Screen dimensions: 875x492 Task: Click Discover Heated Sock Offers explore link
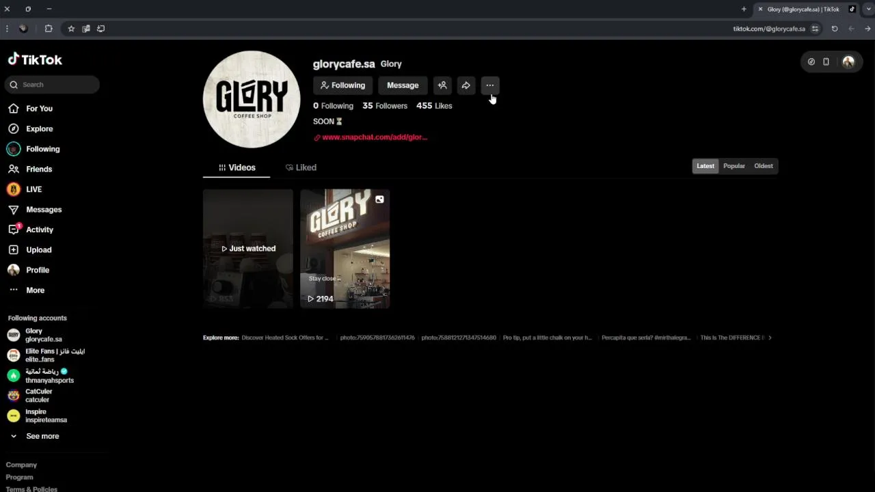285,338
